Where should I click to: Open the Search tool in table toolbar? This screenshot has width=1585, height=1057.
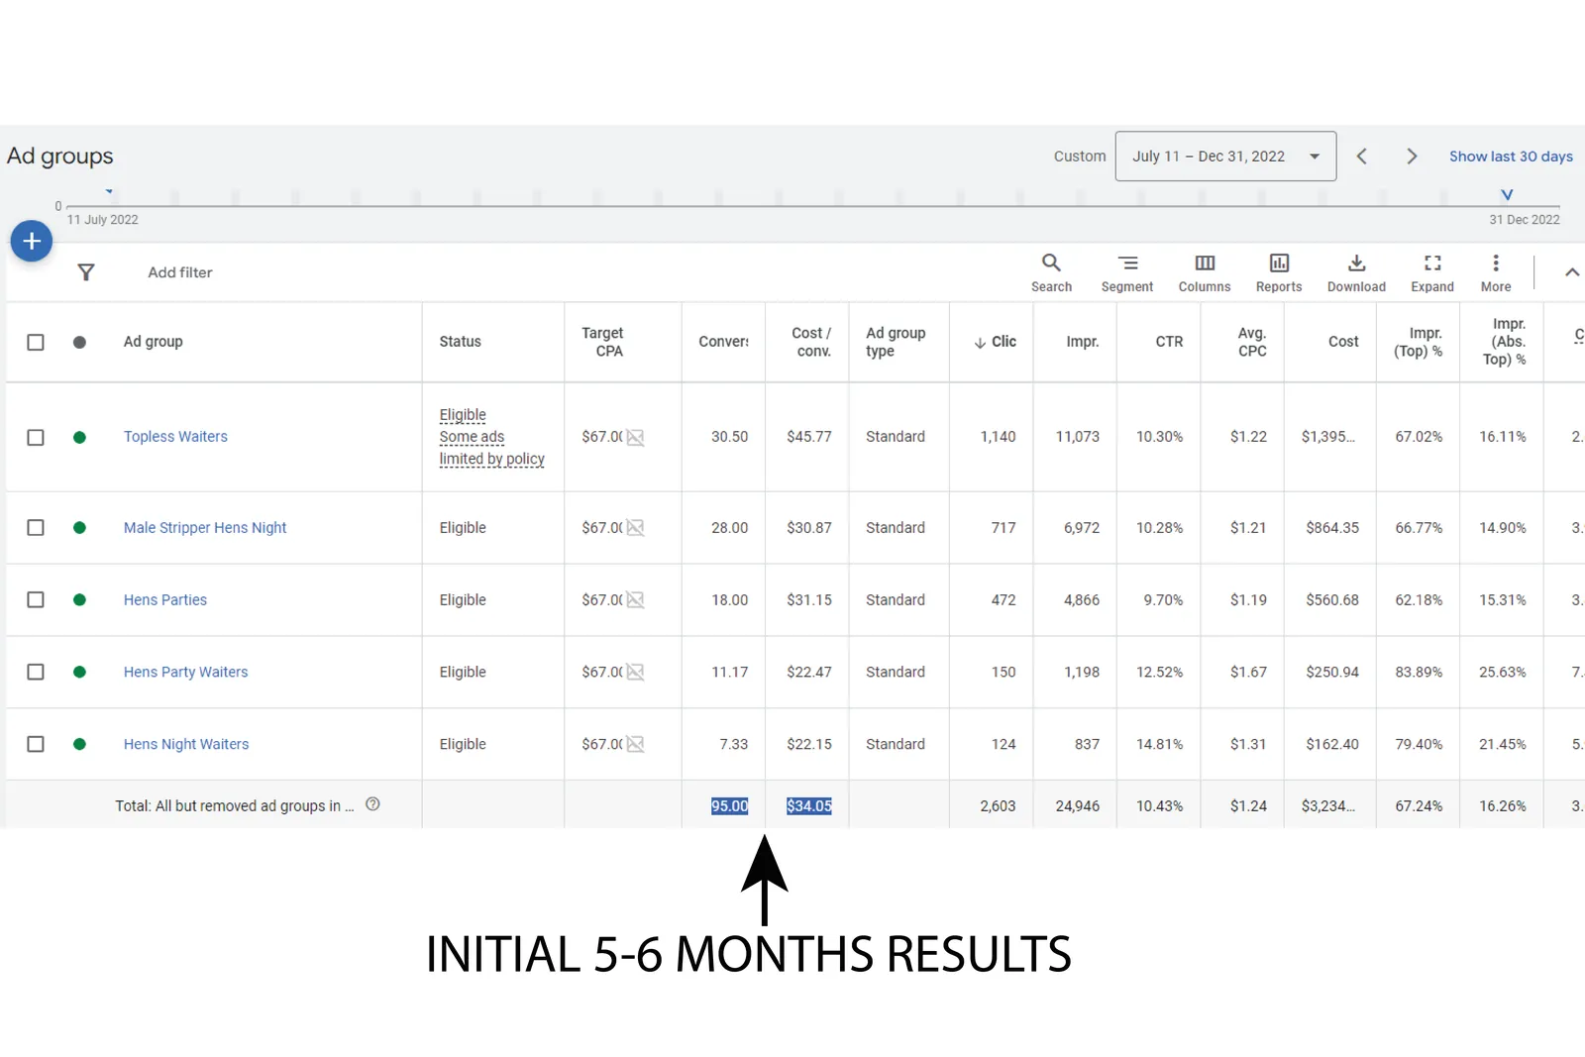tap(1051, 272)
